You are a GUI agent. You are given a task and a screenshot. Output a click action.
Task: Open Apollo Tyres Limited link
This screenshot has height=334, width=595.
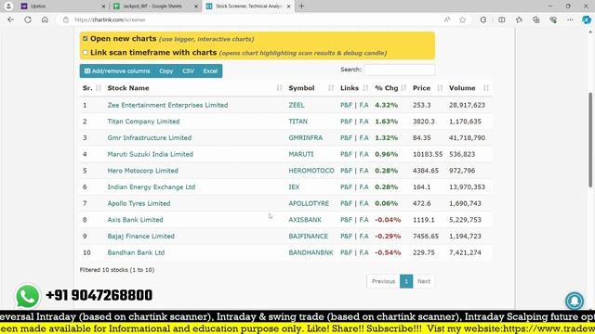[x=139, y=203]
